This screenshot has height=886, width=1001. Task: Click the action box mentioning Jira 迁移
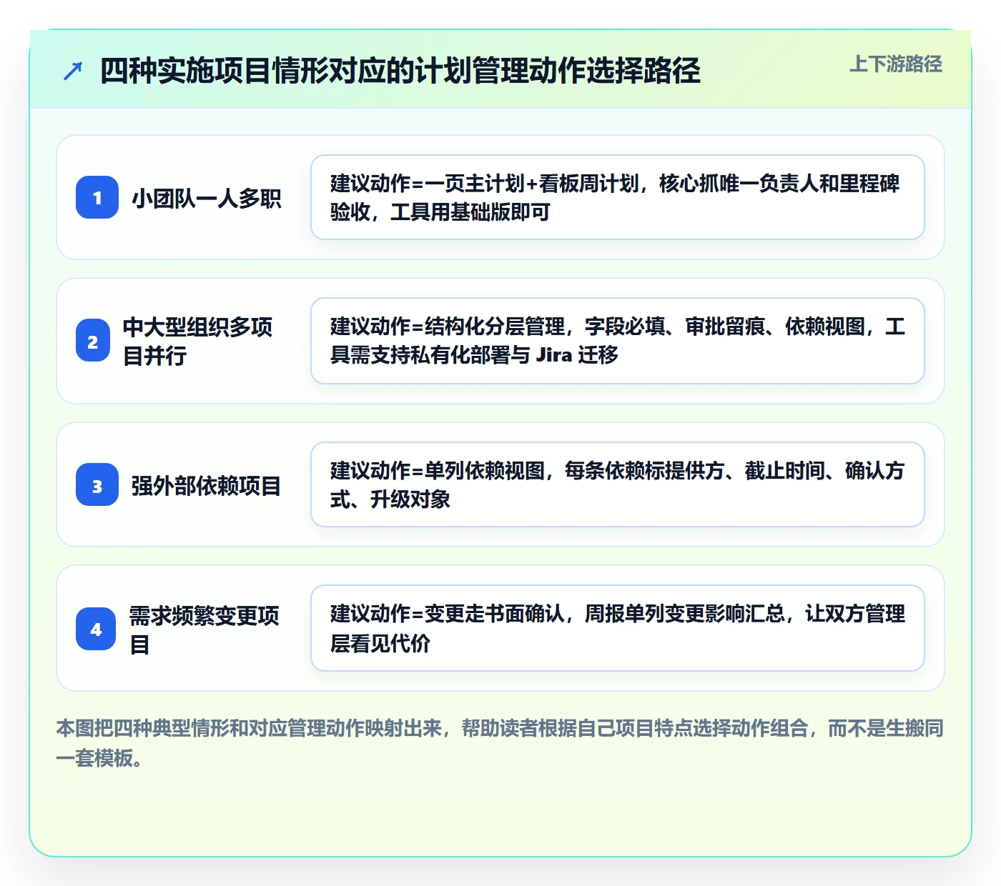pos(618,341)
